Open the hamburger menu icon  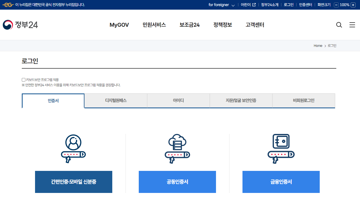click(352, 25)
